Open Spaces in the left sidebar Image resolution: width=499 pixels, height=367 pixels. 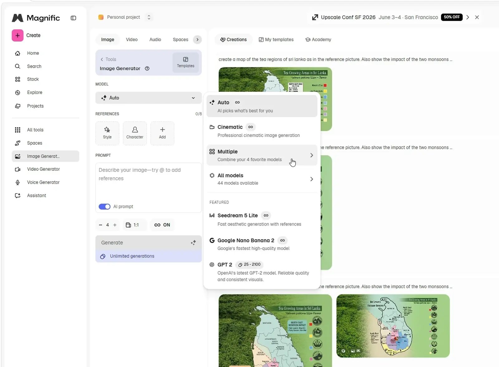tap(34, 143)
